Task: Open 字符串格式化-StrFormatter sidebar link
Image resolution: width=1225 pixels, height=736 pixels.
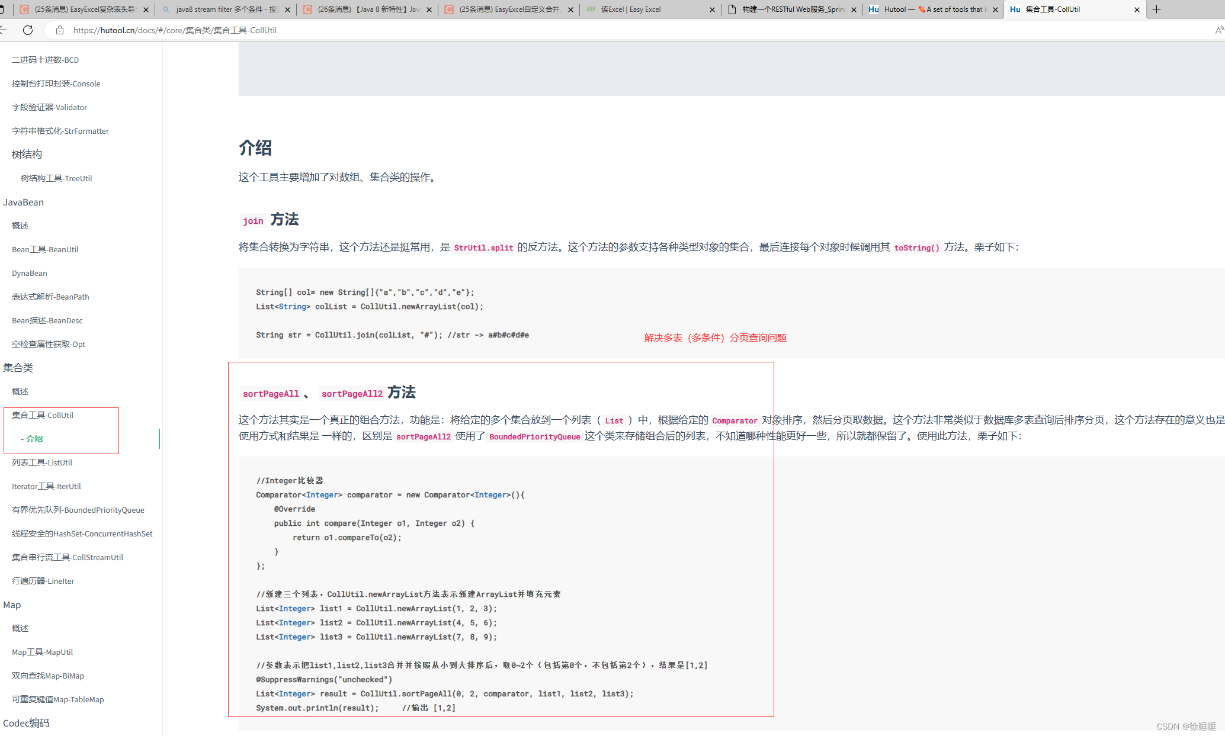Action: click(60, 131)
